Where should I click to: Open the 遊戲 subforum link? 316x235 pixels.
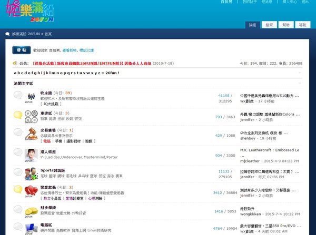click(88, 141)
